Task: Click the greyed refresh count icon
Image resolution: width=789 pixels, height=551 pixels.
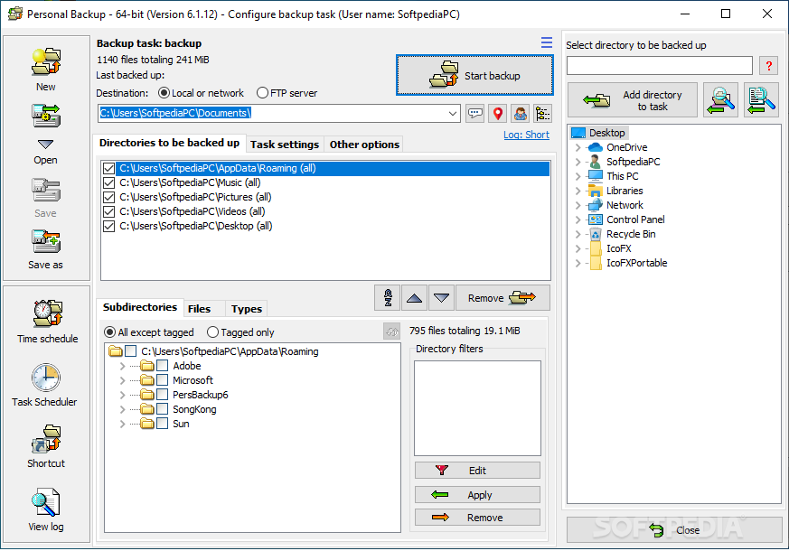Action: [391, 332]
